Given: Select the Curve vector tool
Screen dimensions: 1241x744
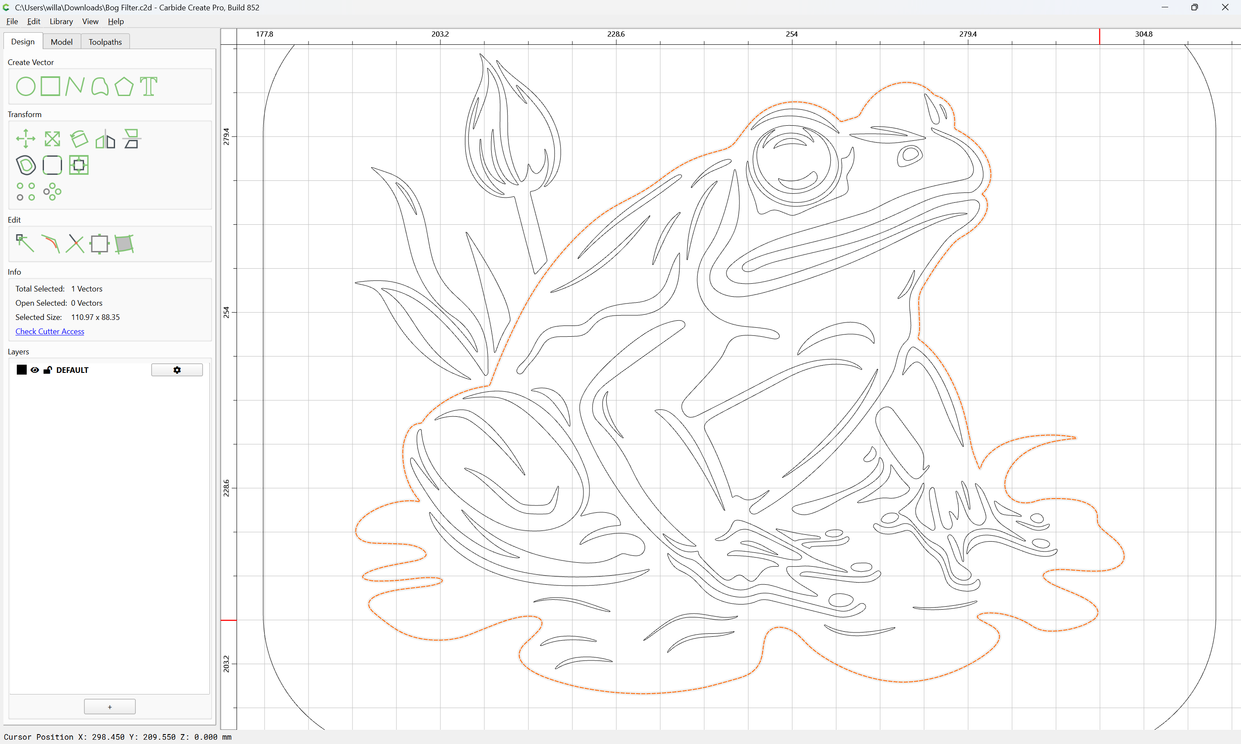Looking at the screenshot, I should (x=100, y=86).
